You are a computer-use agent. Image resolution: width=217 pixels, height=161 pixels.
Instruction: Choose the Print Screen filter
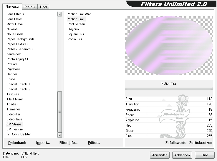76,24
